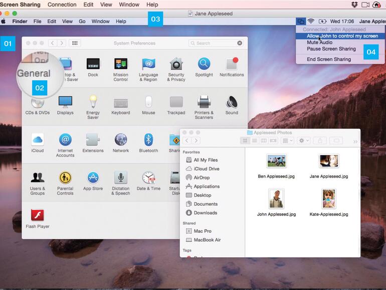Open the Finder File menu

[38, 22]
